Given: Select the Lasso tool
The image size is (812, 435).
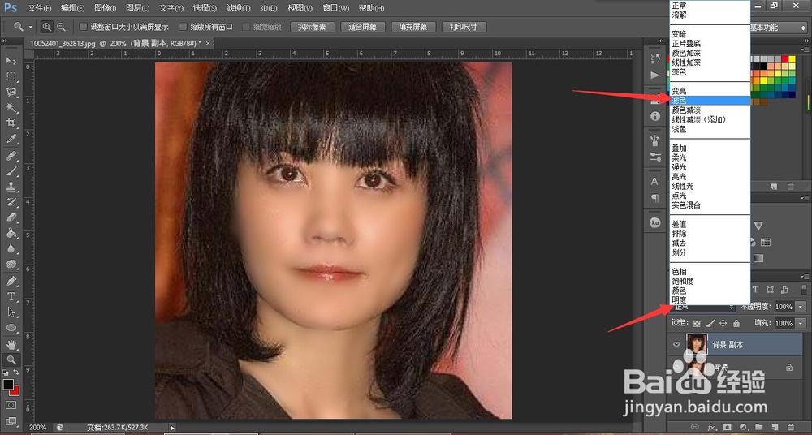Looking at the screenshot, I should point(11,93).
